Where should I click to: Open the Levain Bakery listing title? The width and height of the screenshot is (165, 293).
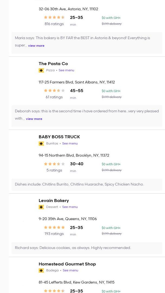click(54, 201)
